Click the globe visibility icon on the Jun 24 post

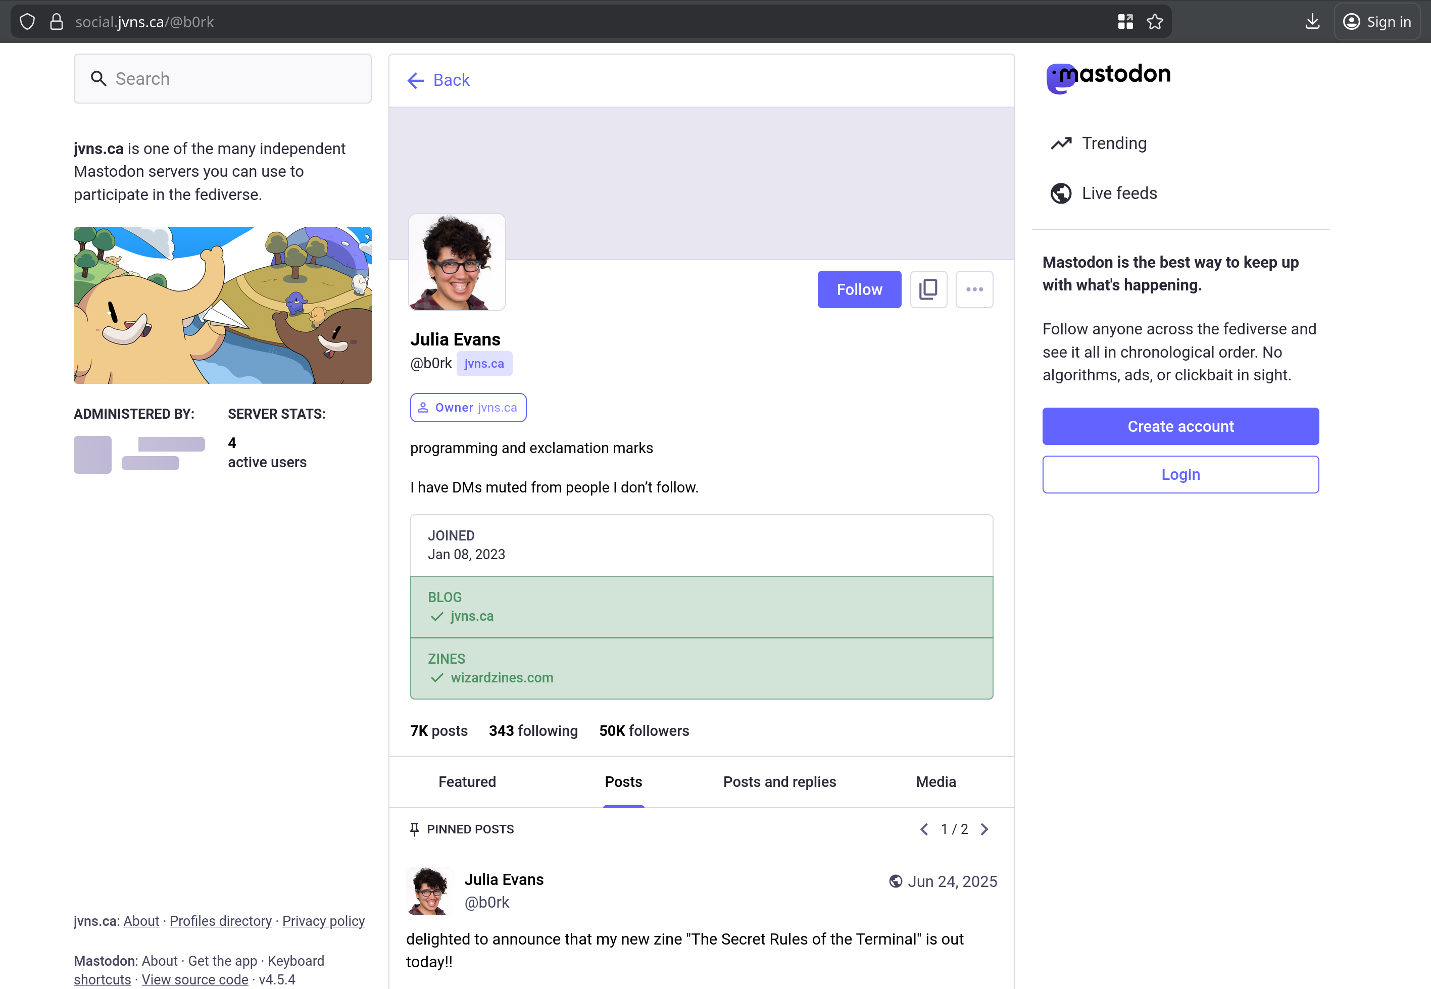pos(895,880)
